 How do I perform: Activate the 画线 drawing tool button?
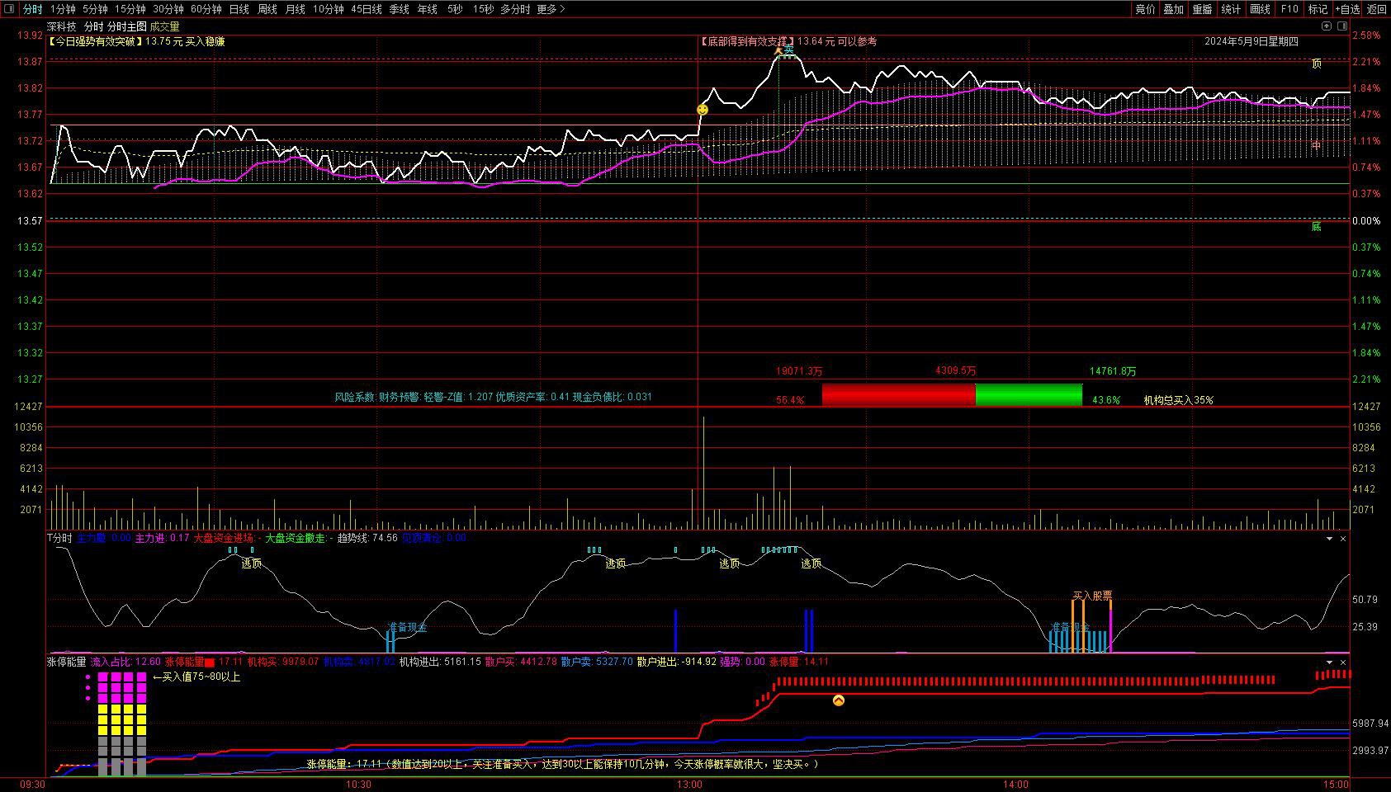coord(1261,9)
